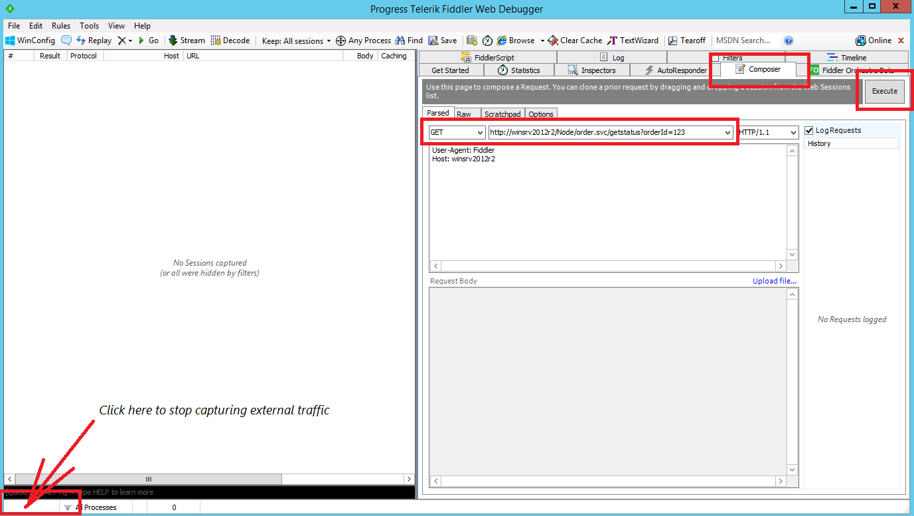
Task: Switch to the Log tab
Action: pyautogui.click(x=611, y=58)
